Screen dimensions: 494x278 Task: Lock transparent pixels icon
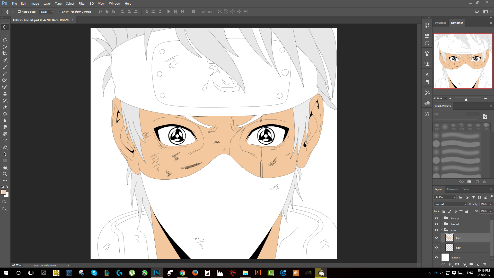pos(444,211)
